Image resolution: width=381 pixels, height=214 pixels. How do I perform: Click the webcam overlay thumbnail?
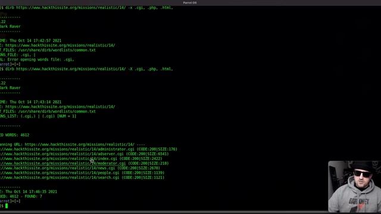click(355, 187)
